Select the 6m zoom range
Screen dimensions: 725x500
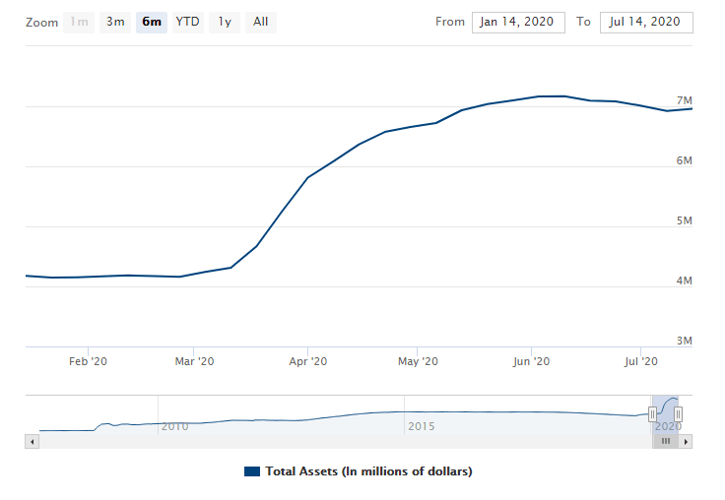[x=152, y=22]
